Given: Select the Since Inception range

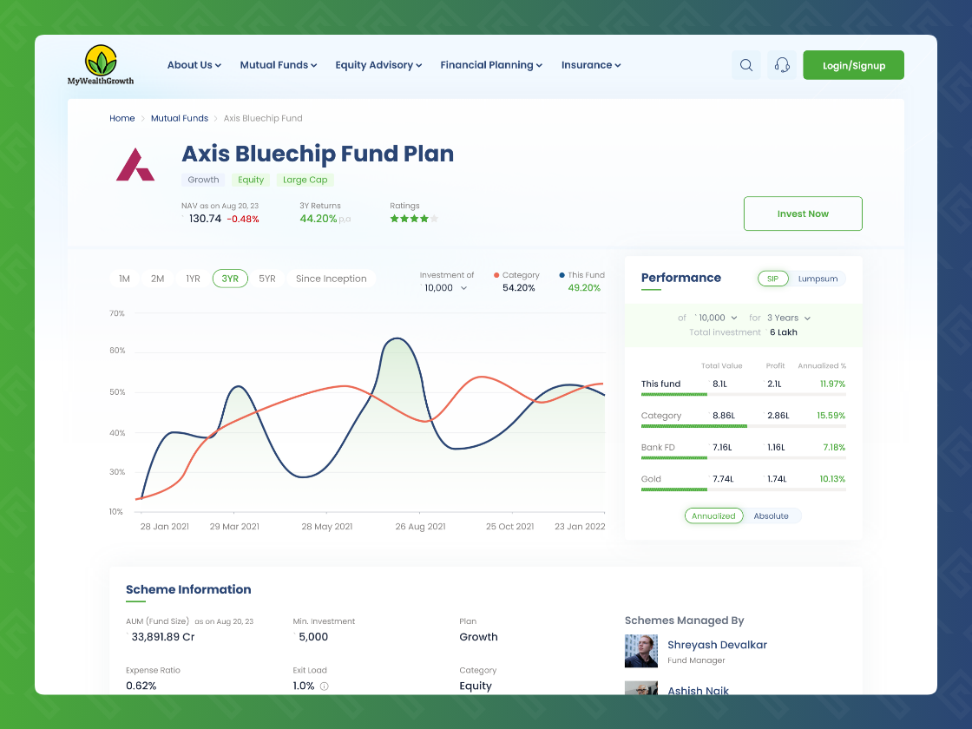Looking at the screenshot, I should click(x=331, y=279).
